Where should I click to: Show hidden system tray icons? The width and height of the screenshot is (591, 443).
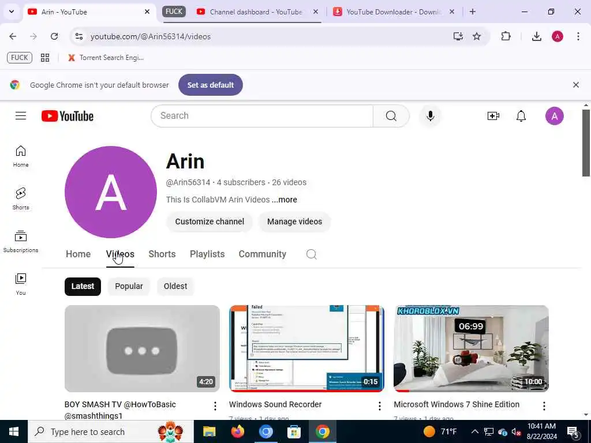point(475,431)
